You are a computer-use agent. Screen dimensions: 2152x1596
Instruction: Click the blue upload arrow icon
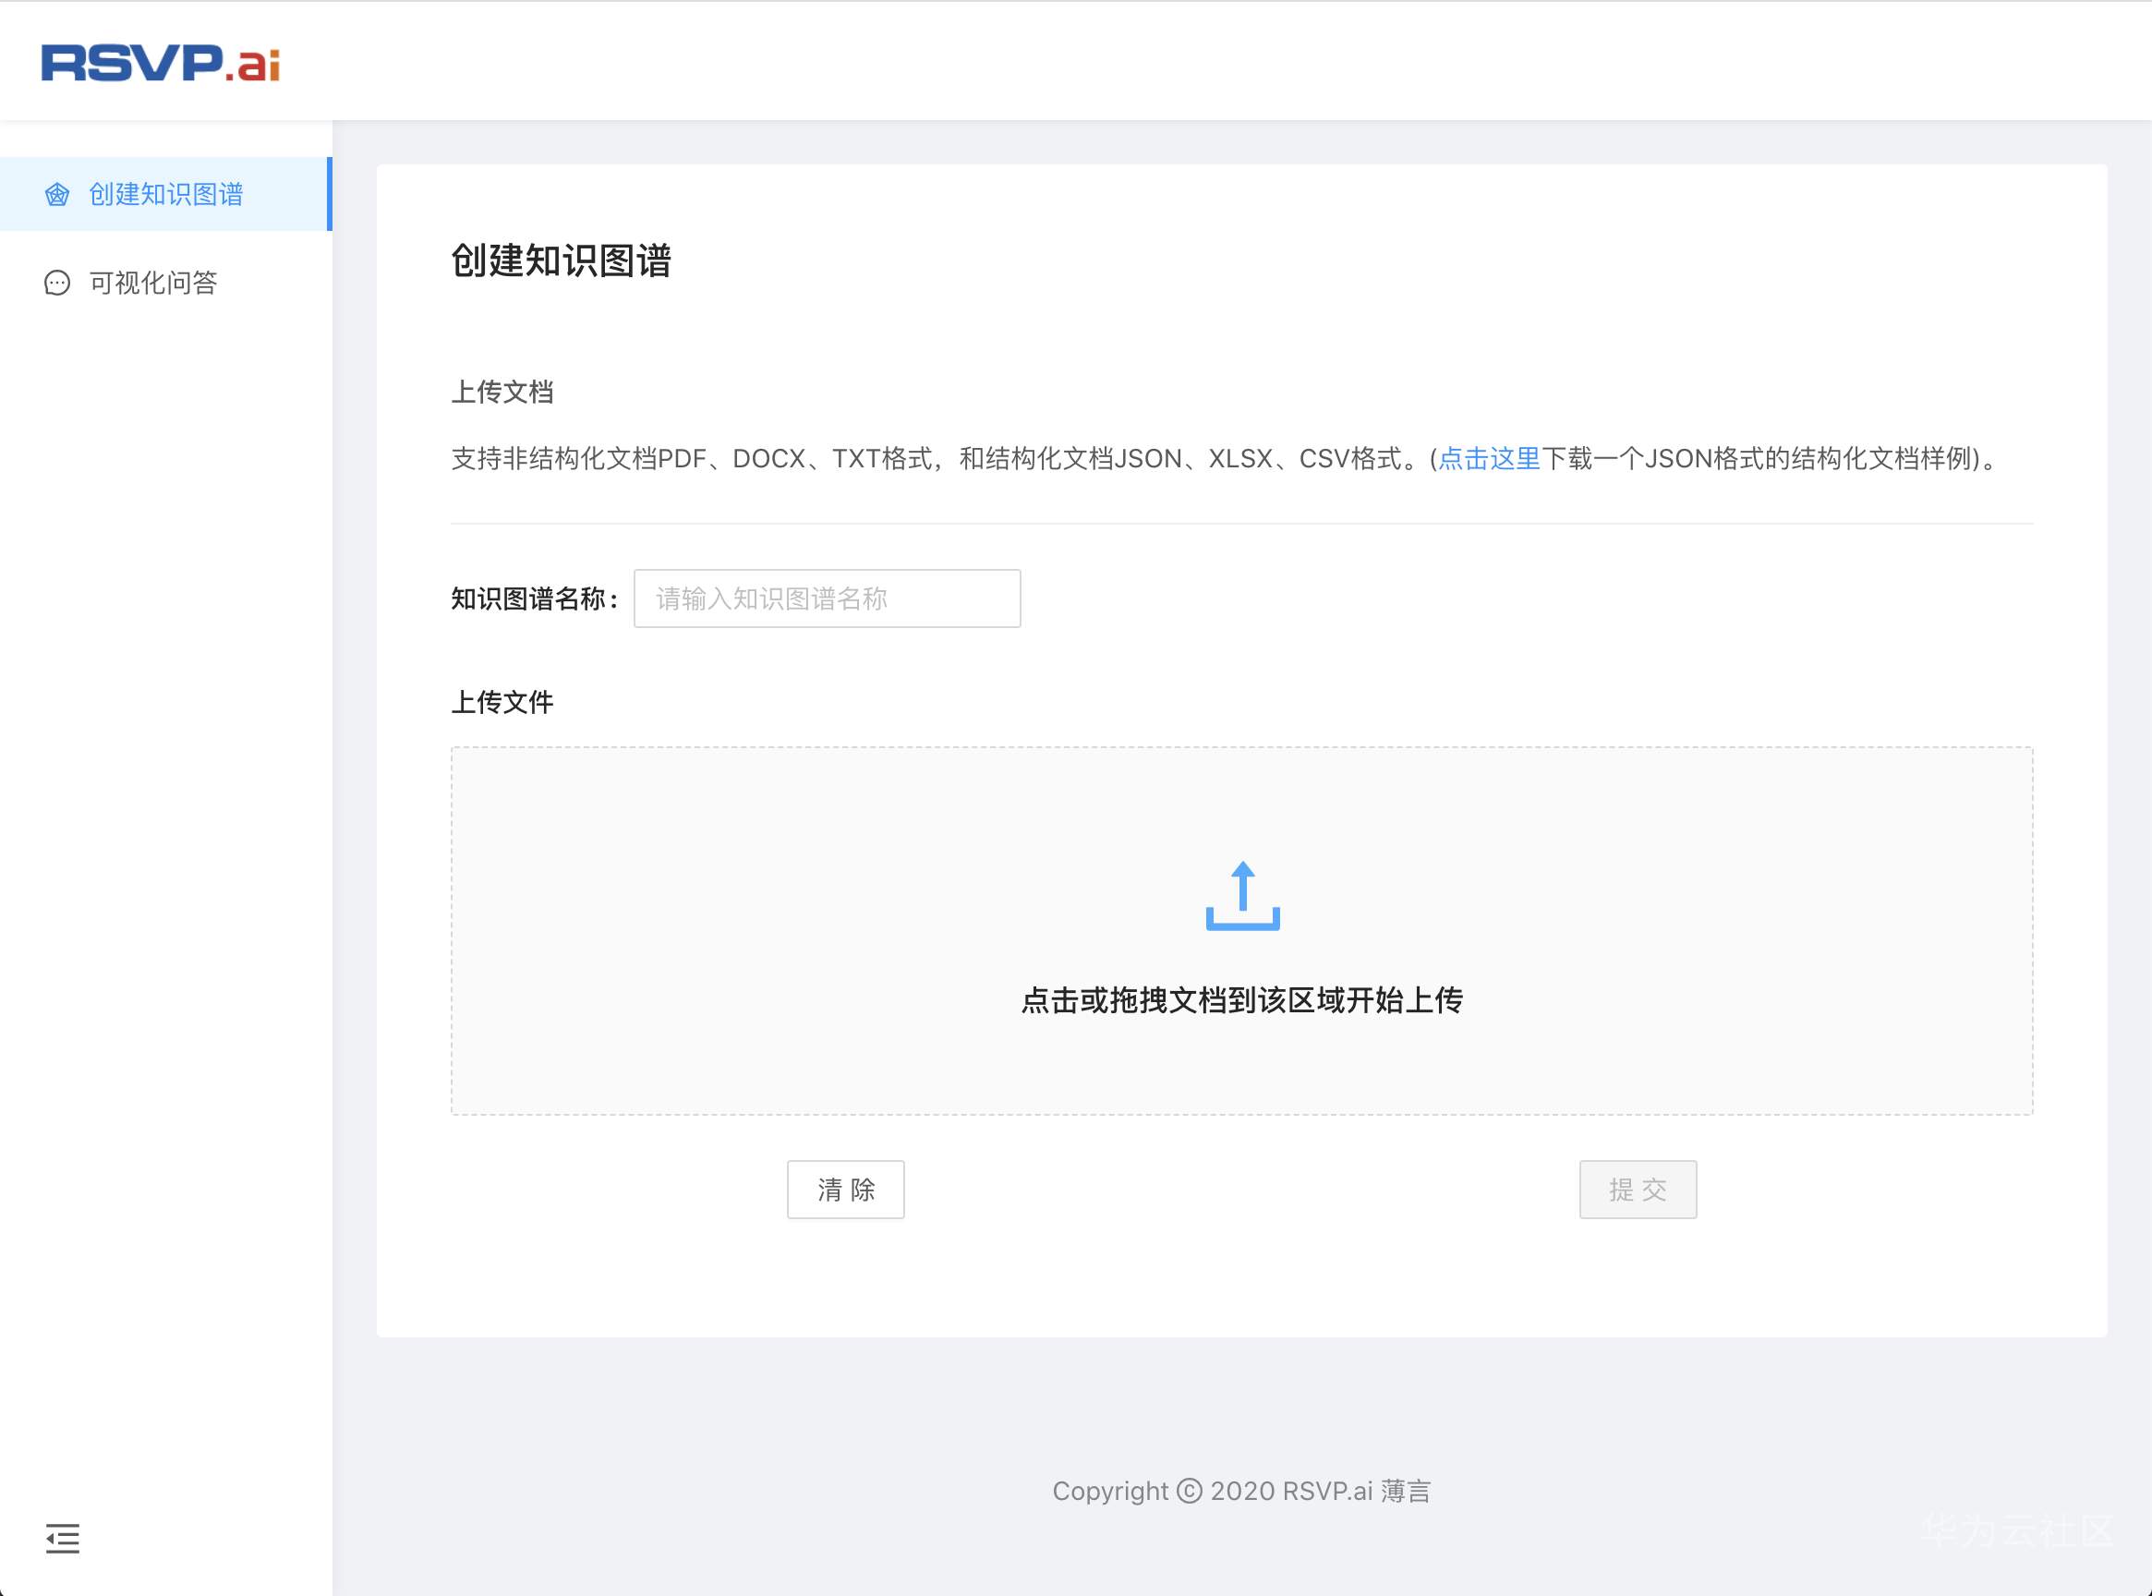pyautogui.click(x=1242, y=896)
